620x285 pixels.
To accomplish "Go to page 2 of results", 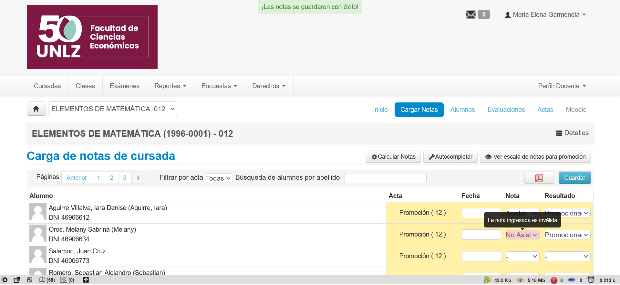I will tap(112, 178).
